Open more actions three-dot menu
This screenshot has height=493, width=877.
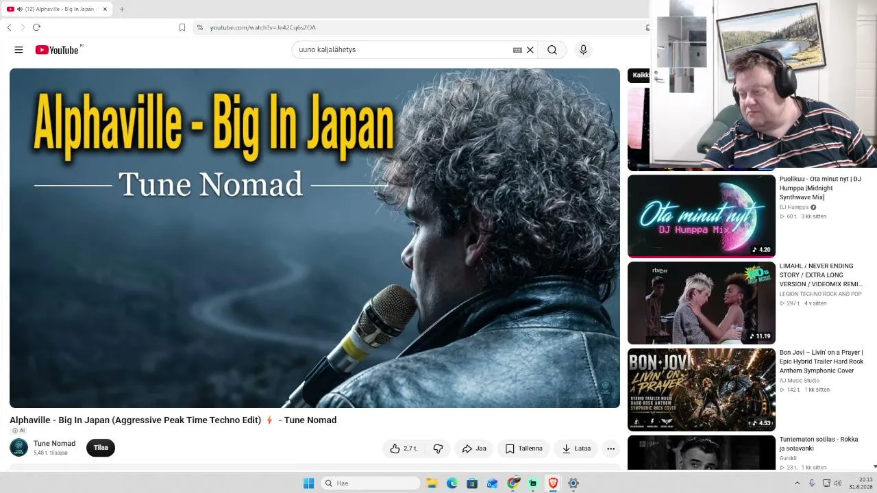(x=610, y=448)
